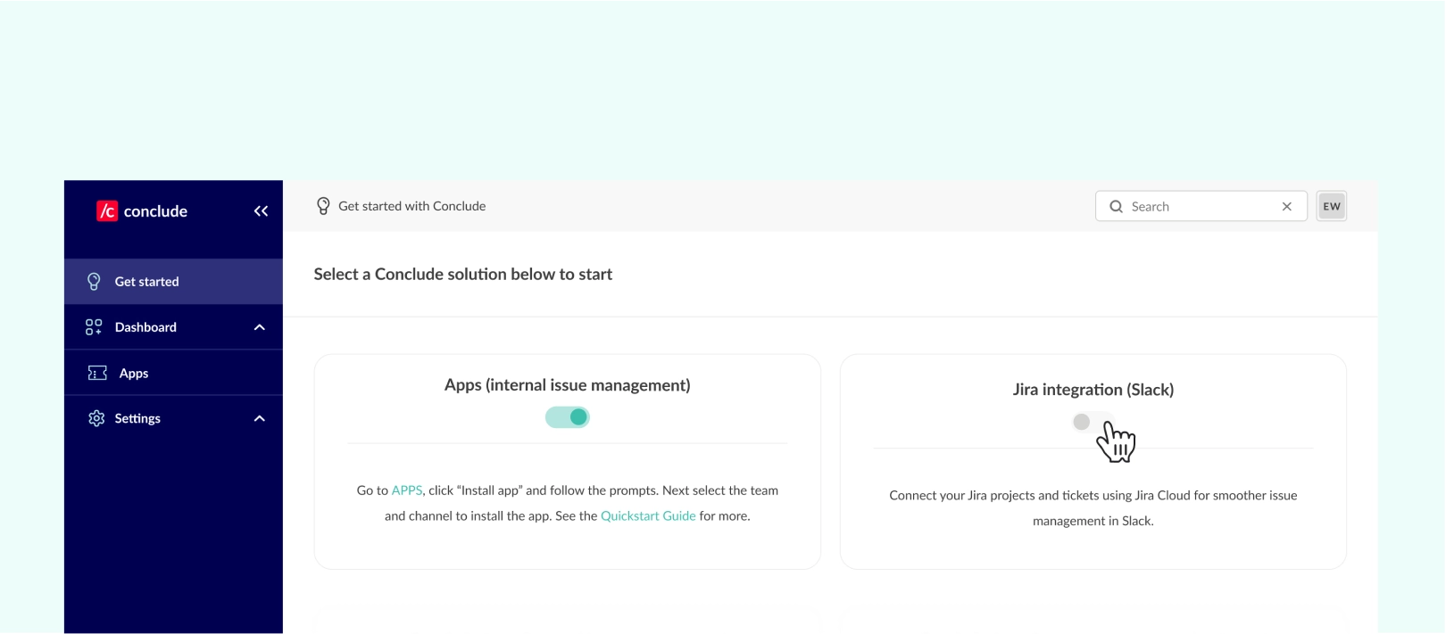Screen dimensions: 1446x634
Task: Click 'Jira integration (Slack)' card title
Action: 1093,390
